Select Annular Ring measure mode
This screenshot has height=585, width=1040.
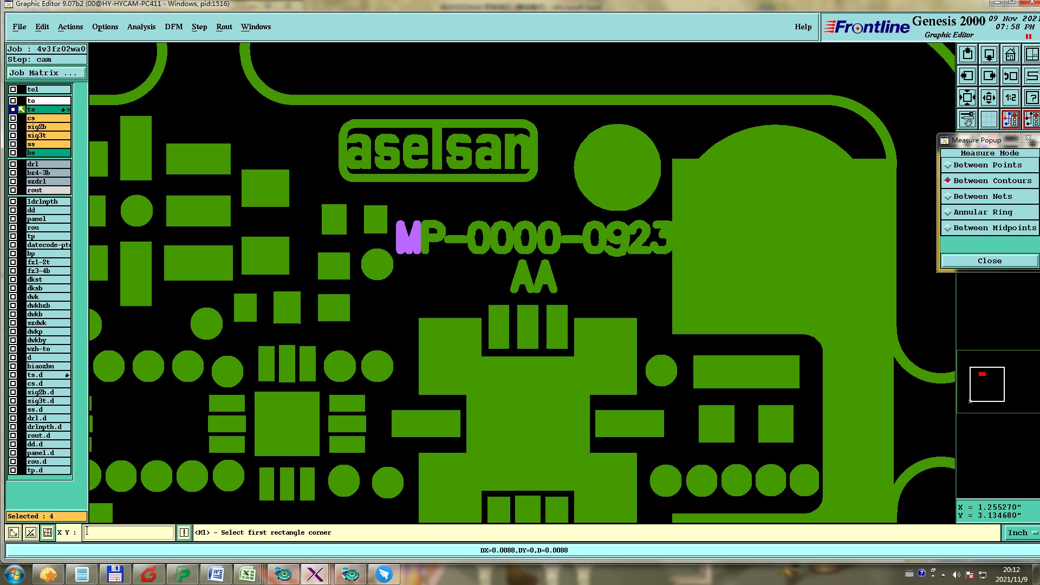990,212
